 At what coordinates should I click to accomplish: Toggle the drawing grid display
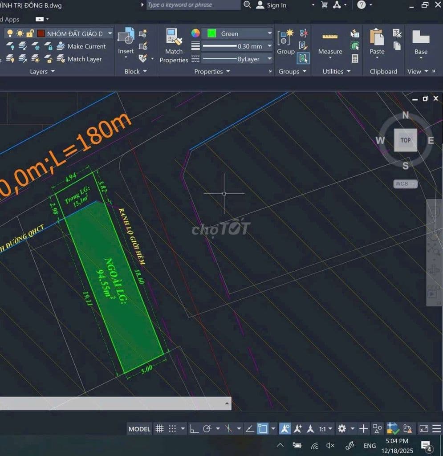click(159, 429)
